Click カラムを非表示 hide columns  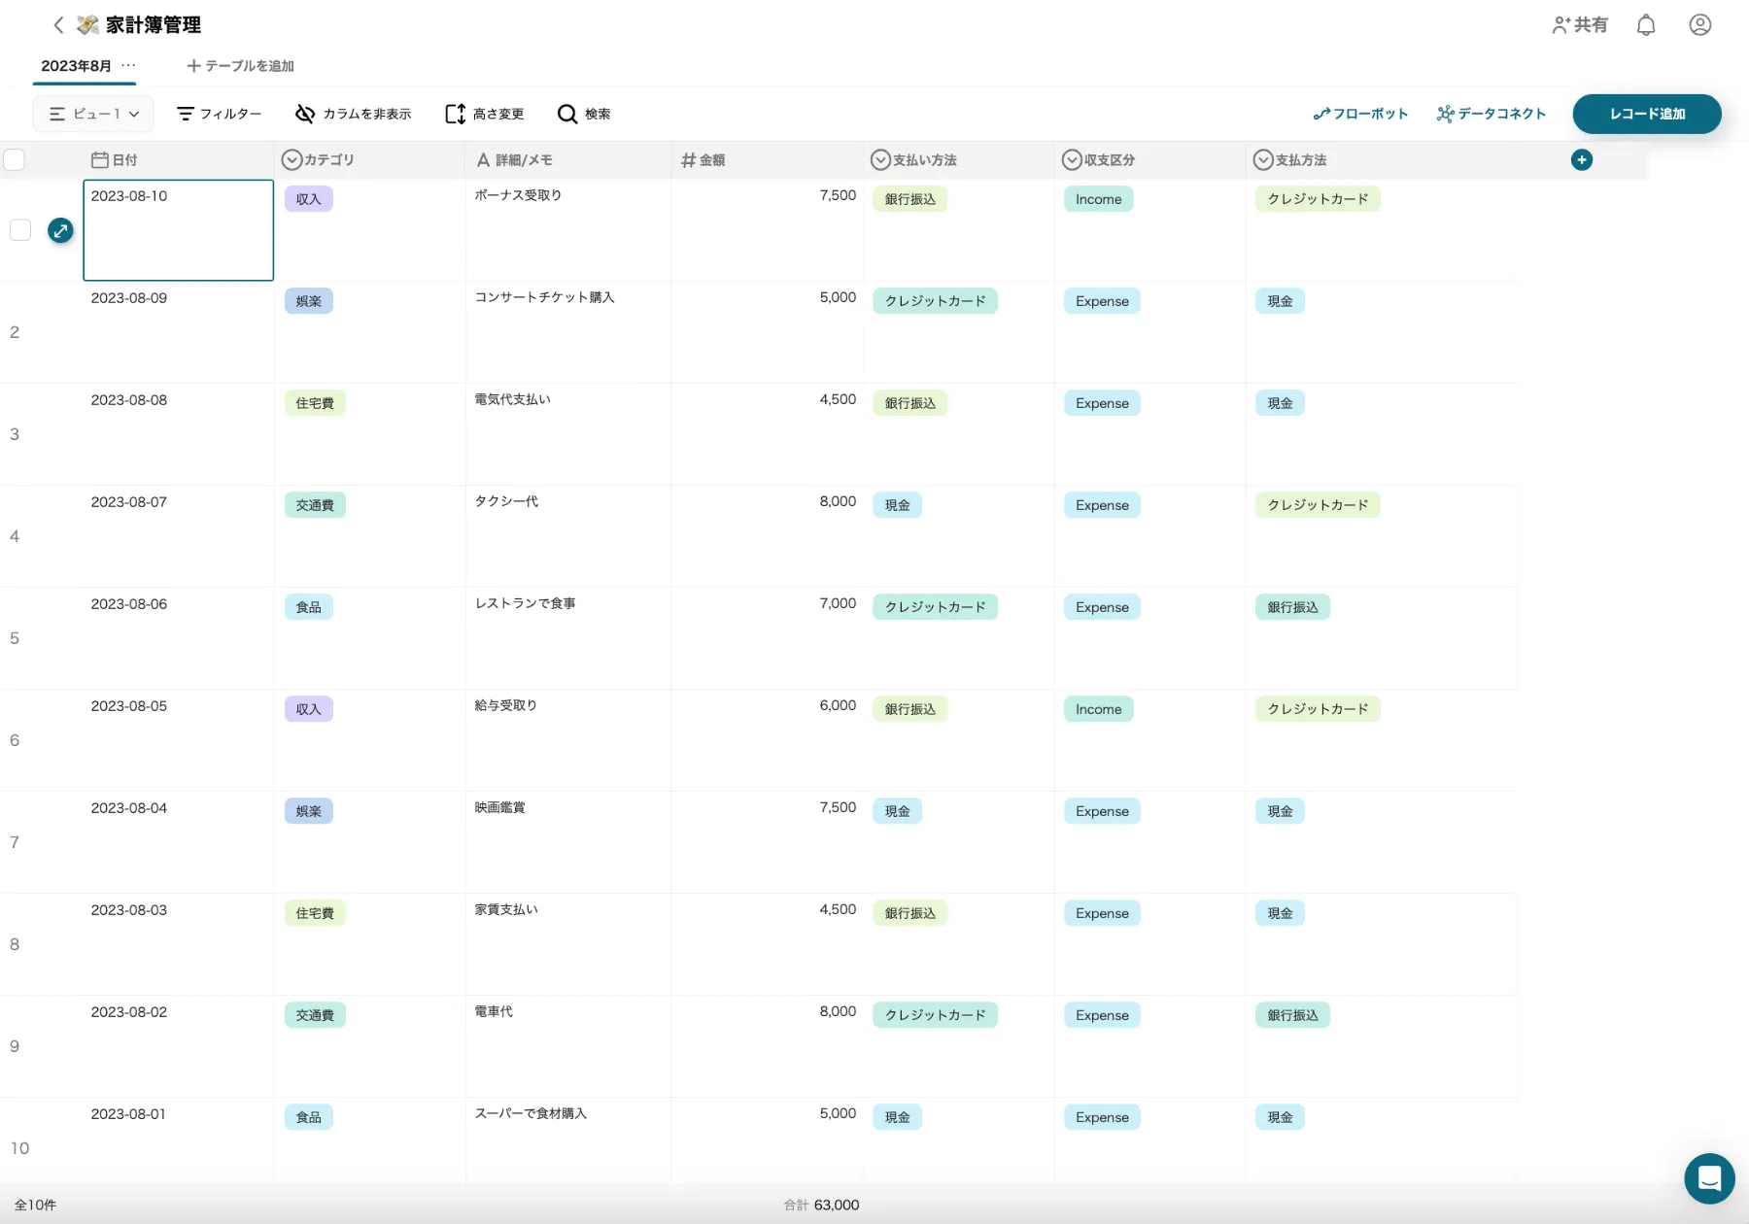coord(354,114)
